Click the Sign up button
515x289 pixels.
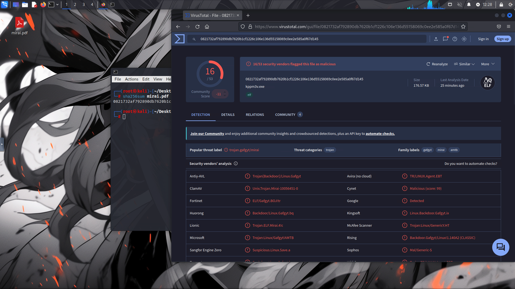502,39
